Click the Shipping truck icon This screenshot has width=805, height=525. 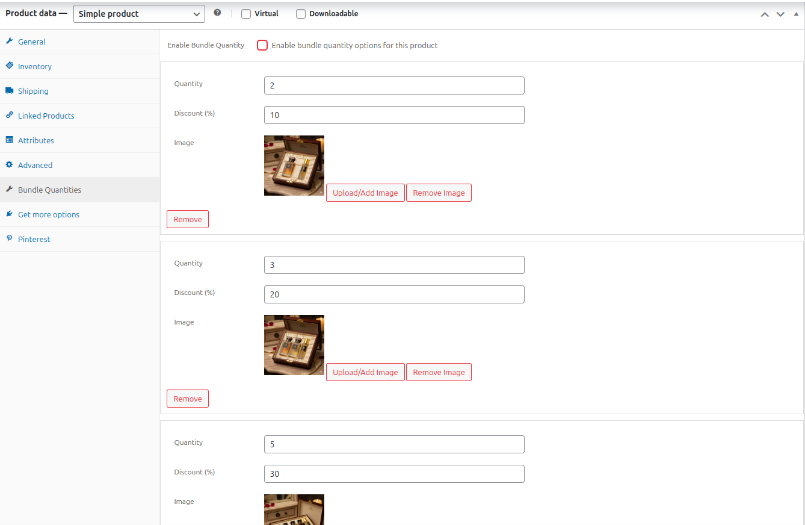click(x=10, y=91)
